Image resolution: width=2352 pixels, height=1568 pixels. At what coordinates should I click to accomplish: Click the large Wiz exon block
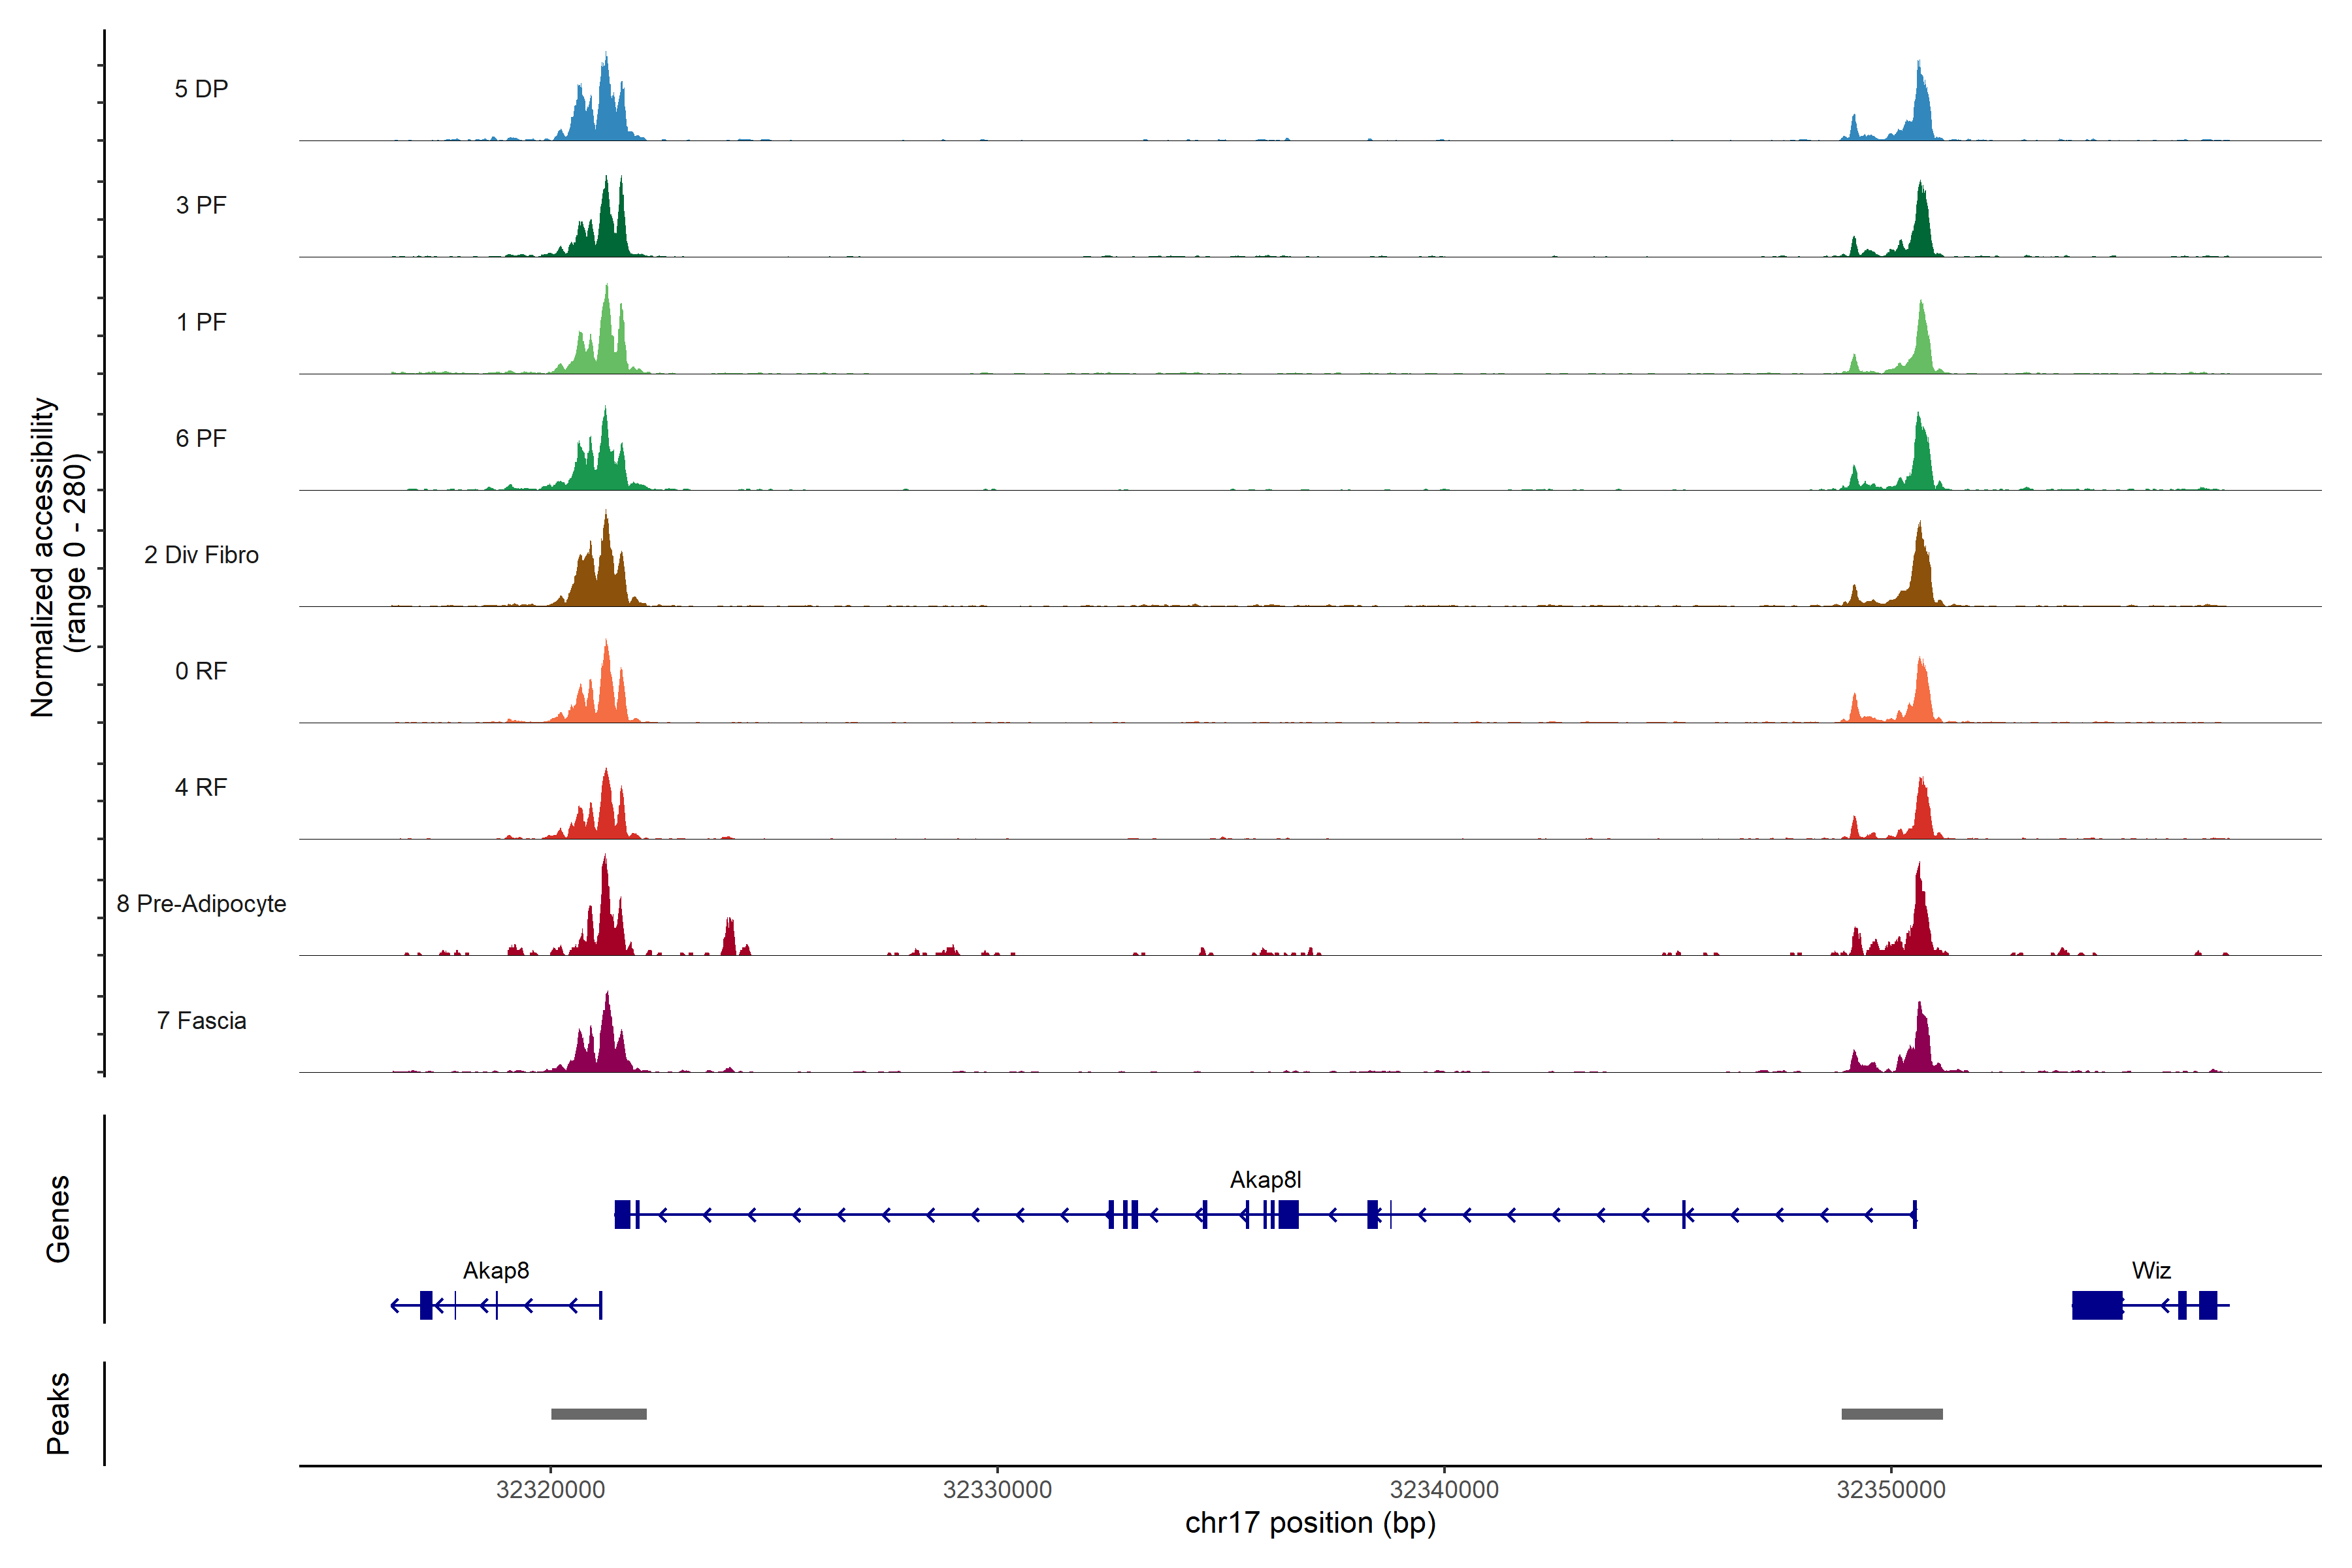(x=2097, y=1305)
